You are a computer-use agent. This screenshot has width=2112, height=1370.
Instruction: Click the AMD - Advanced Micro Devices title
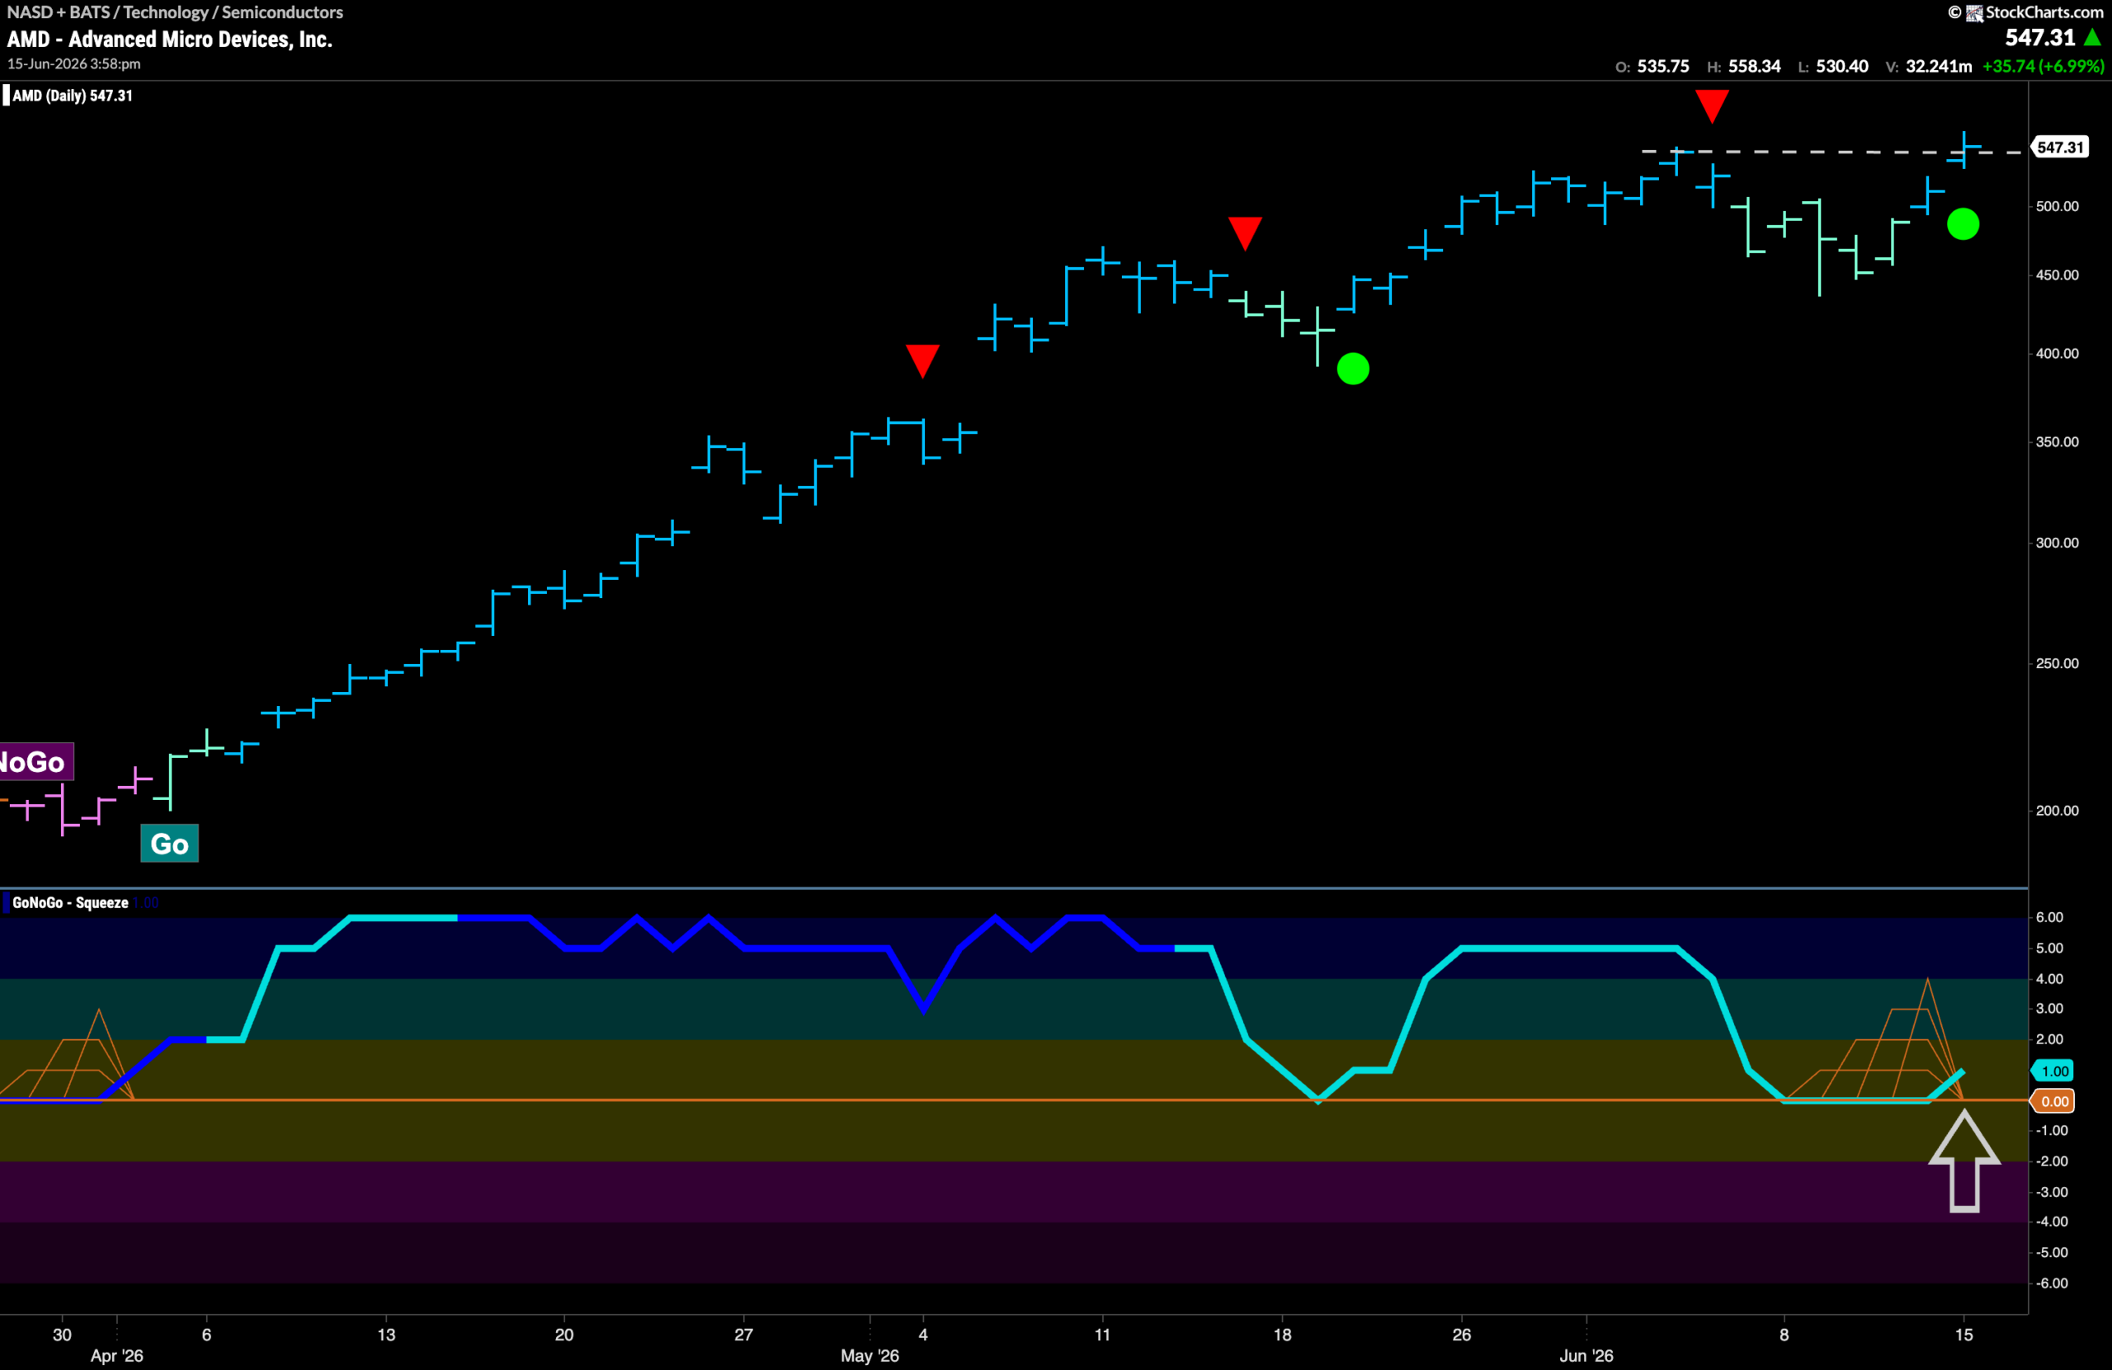[169, 39]
